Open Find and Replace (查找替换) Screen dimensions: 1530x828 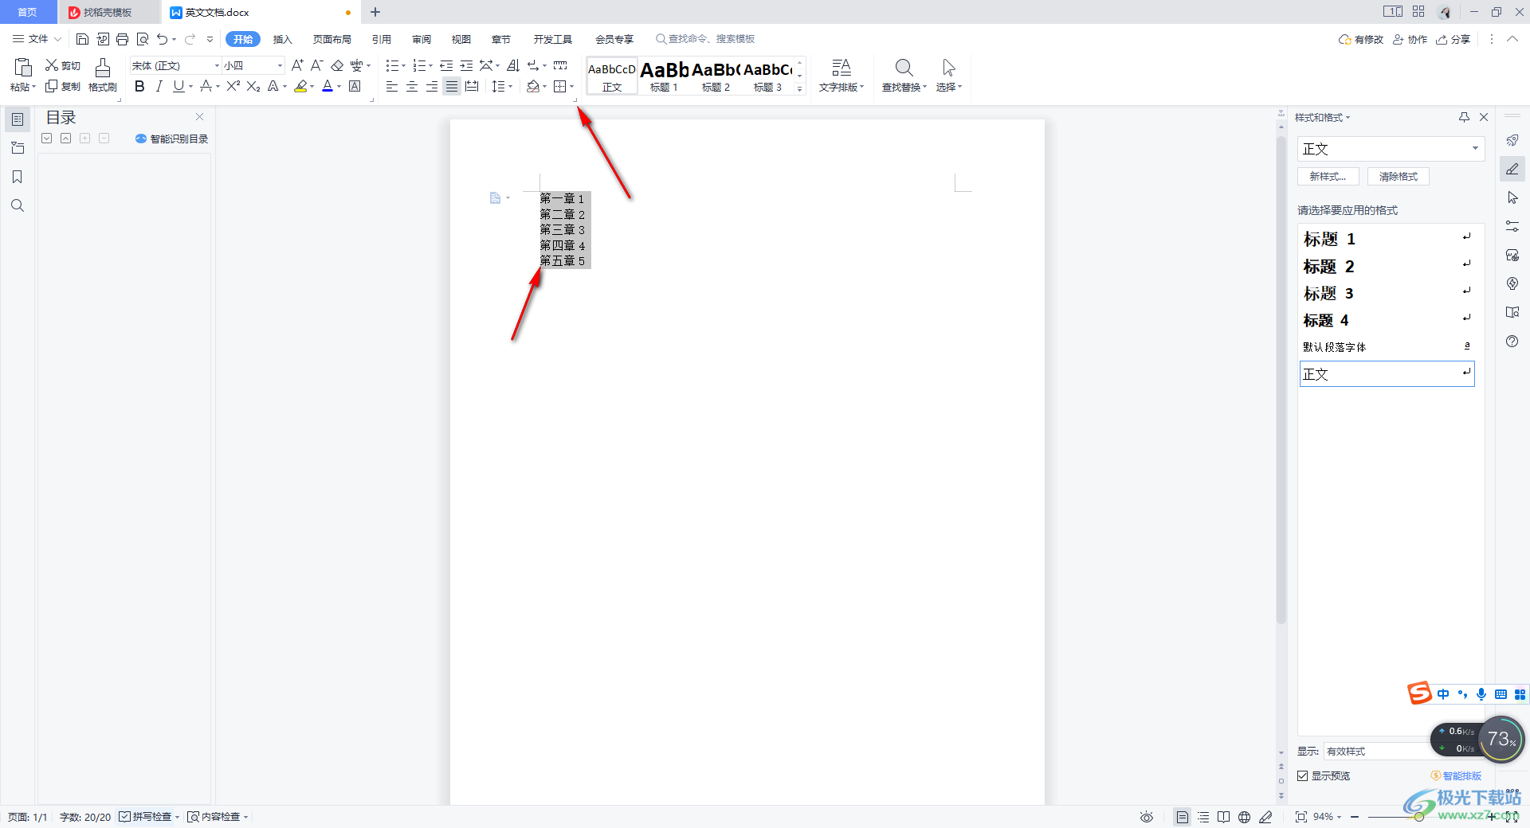coord(904,76)
